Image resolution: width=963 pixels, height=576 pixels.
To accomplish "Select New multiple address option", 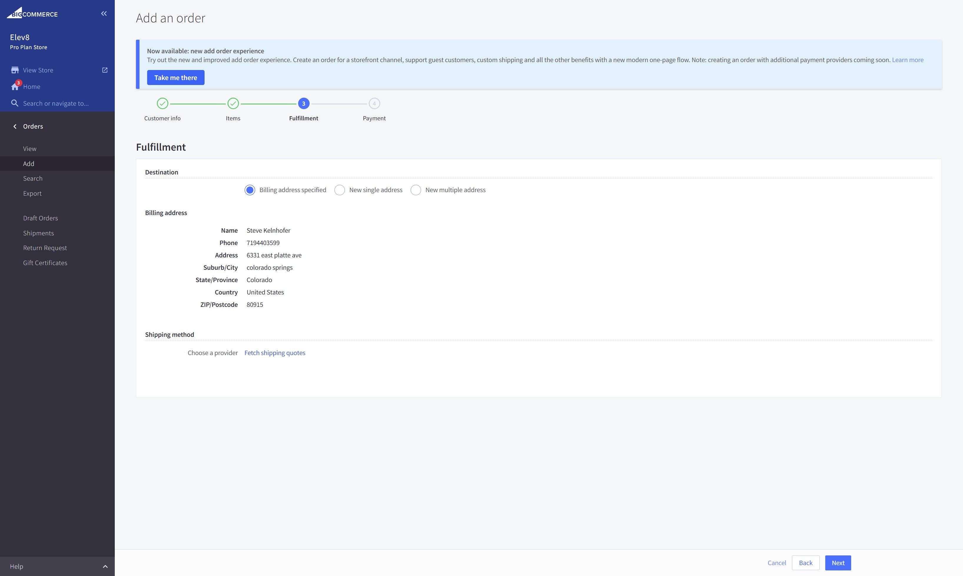I will [x=416, y=190].
